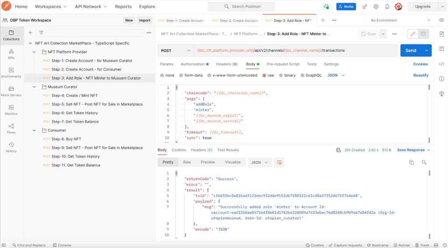Image resolution: width=448 pixels, height=248 pixels.
Task: Open the notifications bell icon
Action: tap(387, 6)
